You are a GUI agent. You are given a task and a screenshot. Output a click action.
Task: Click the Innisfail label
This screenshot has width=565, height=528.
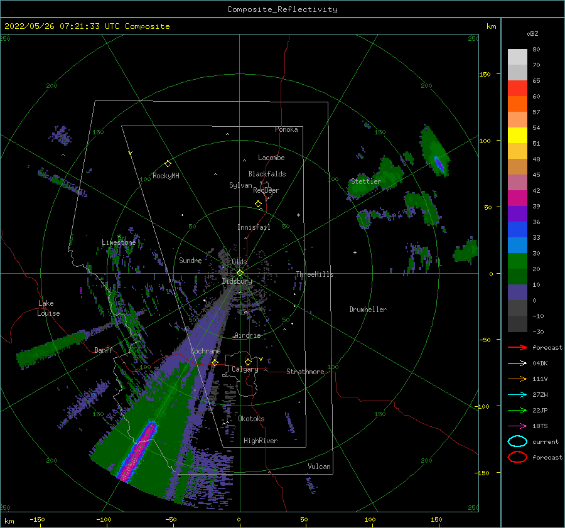pyautogui.click(x=254, y=227)
